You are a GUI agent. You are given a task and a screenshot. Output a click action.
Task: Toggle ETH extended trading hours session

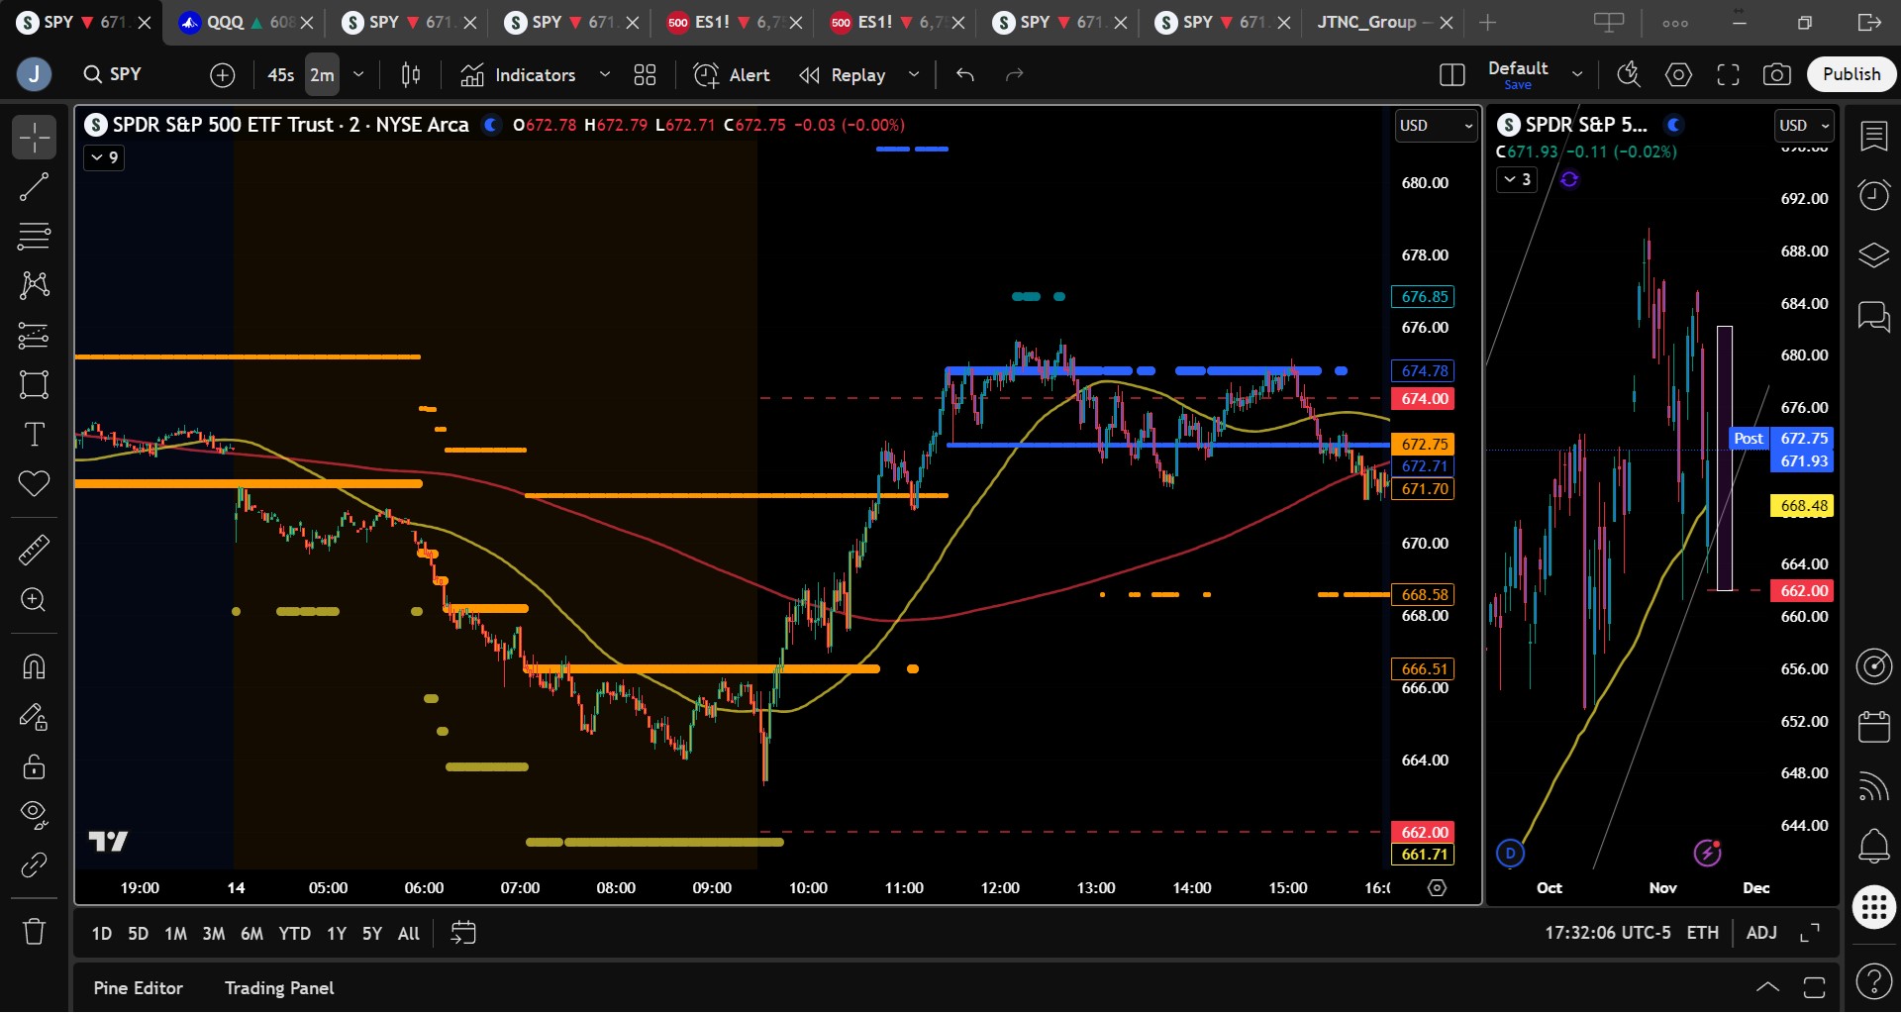click(x=1703, y=934)
